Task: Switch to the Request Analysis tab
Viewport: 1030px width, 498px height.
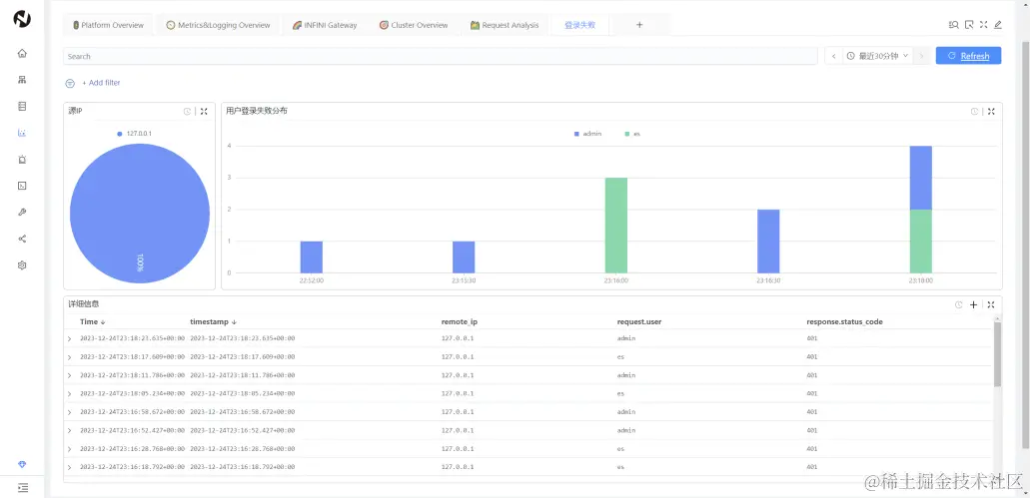Action: point(505,25)
